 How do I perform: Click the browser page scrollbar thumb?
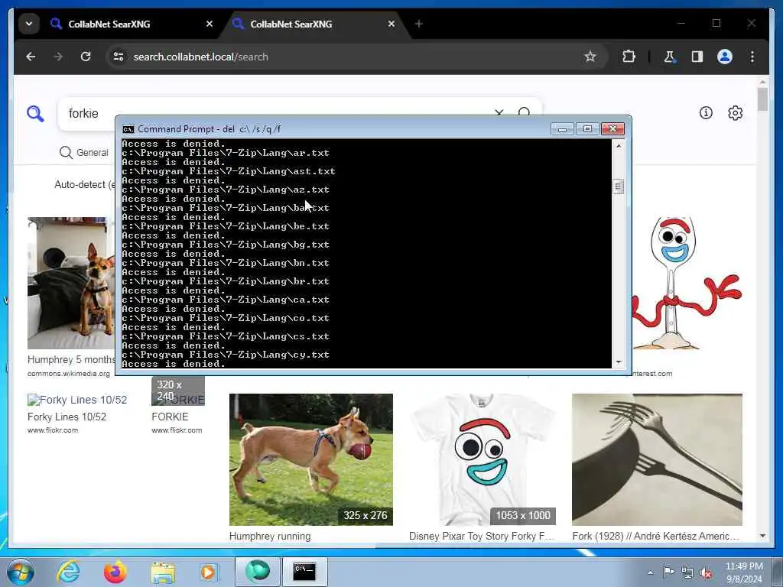(762, 99)
